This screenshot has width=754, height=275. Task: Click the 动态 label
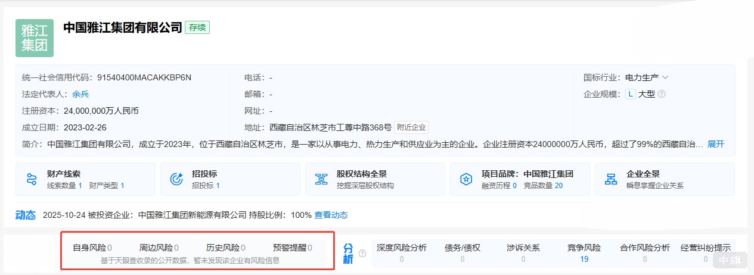(x=26, y=215)
